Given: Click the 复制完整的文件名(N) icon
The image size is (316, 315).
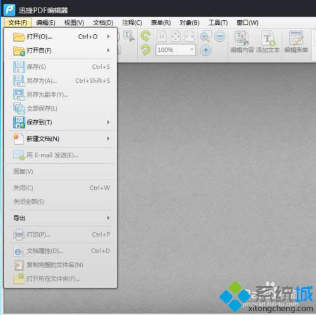Looking at the screenshot, I should tap(19, 265).
